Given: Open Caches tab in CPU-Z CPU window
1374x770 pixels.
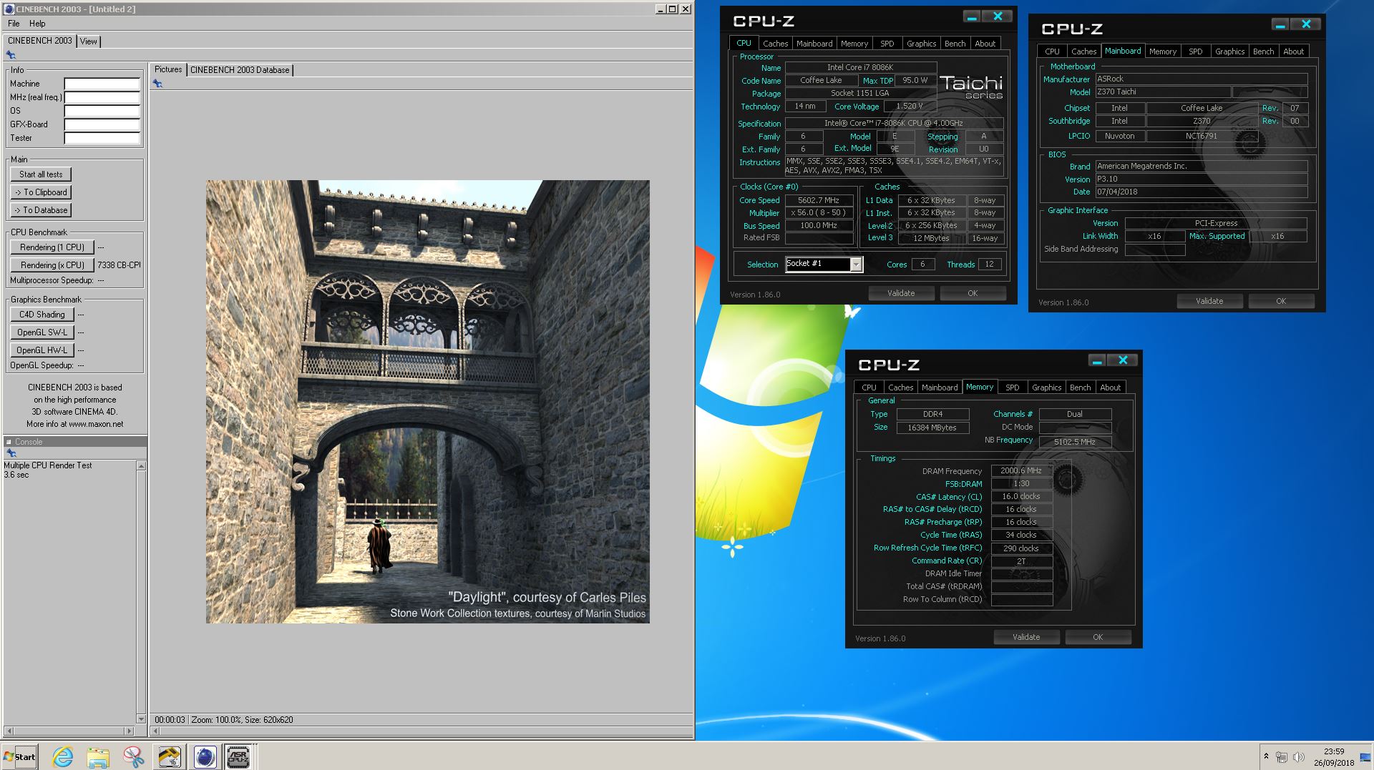Looking at the screenshot, I should point(775,44).
